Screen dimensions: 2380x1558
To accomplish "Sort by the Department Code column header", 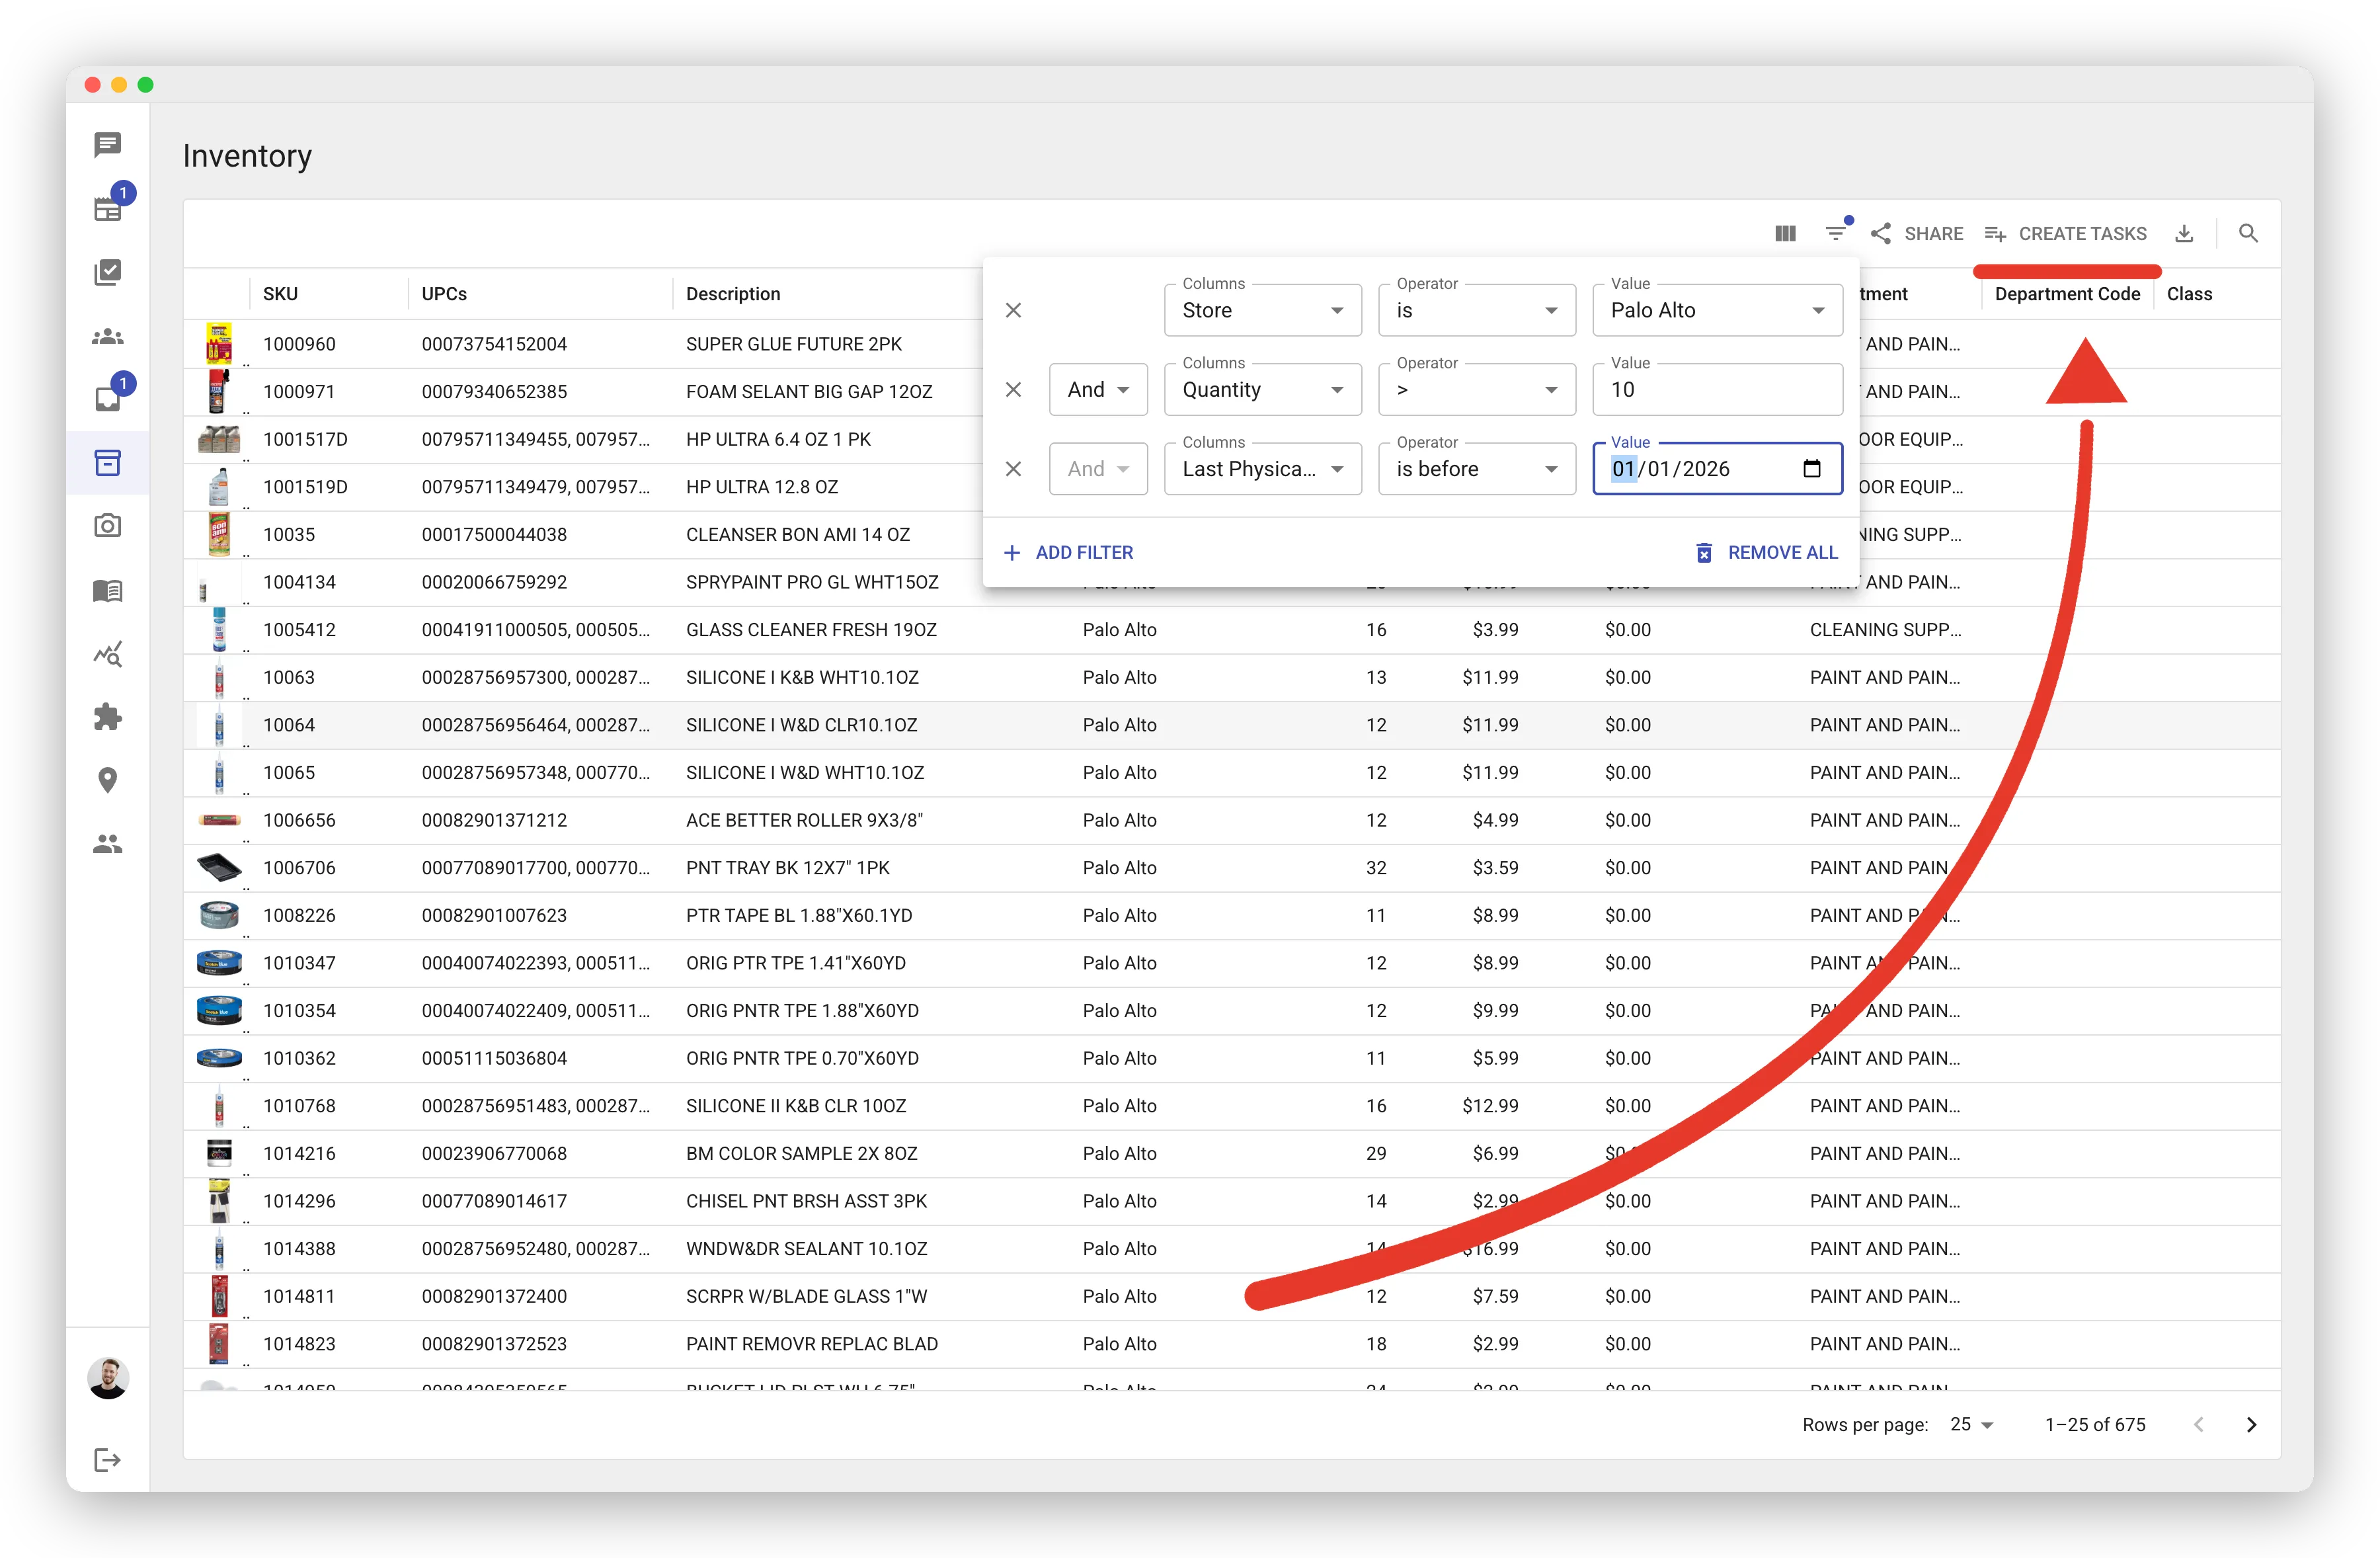I will coord(2067,294).
